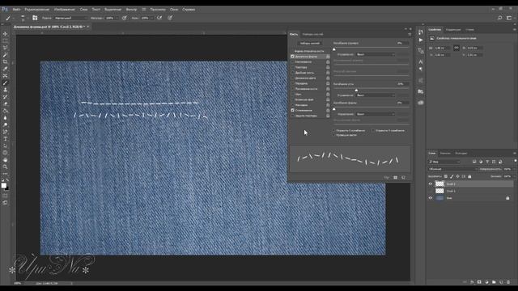Screen dimensions: 518x291
Task: Open the Окно menu
Action: point(174,9)
